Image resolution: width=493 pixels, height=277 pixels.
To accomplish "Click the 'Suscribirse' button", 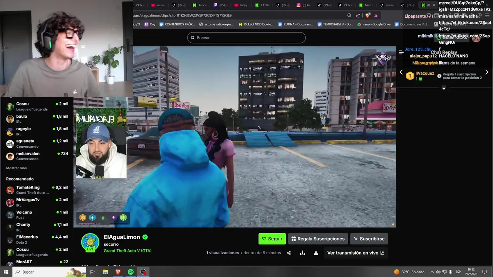I will [369, 239].
